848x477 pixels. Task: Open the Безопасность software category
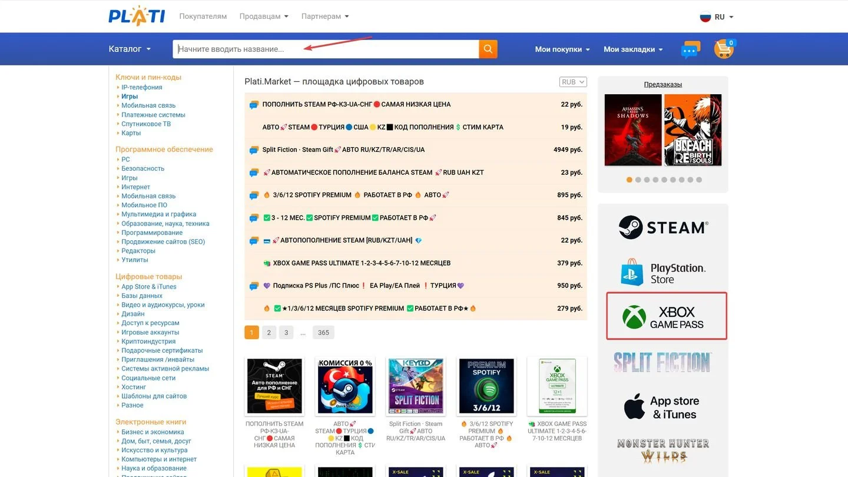pyautogui.click(x=143, y=168)
